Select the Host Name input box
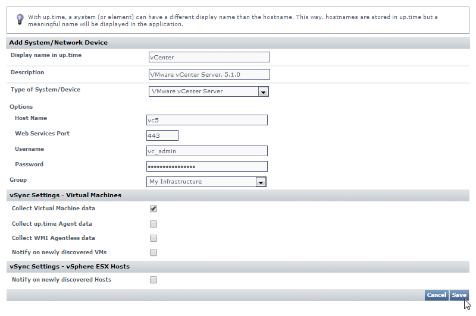 207,120
